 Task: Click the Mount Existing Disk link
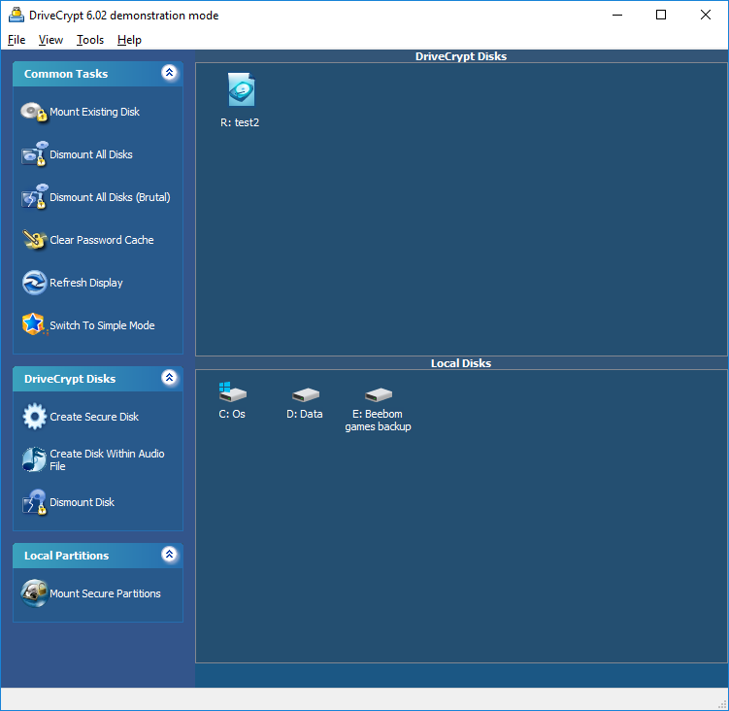tap(94, 112)
